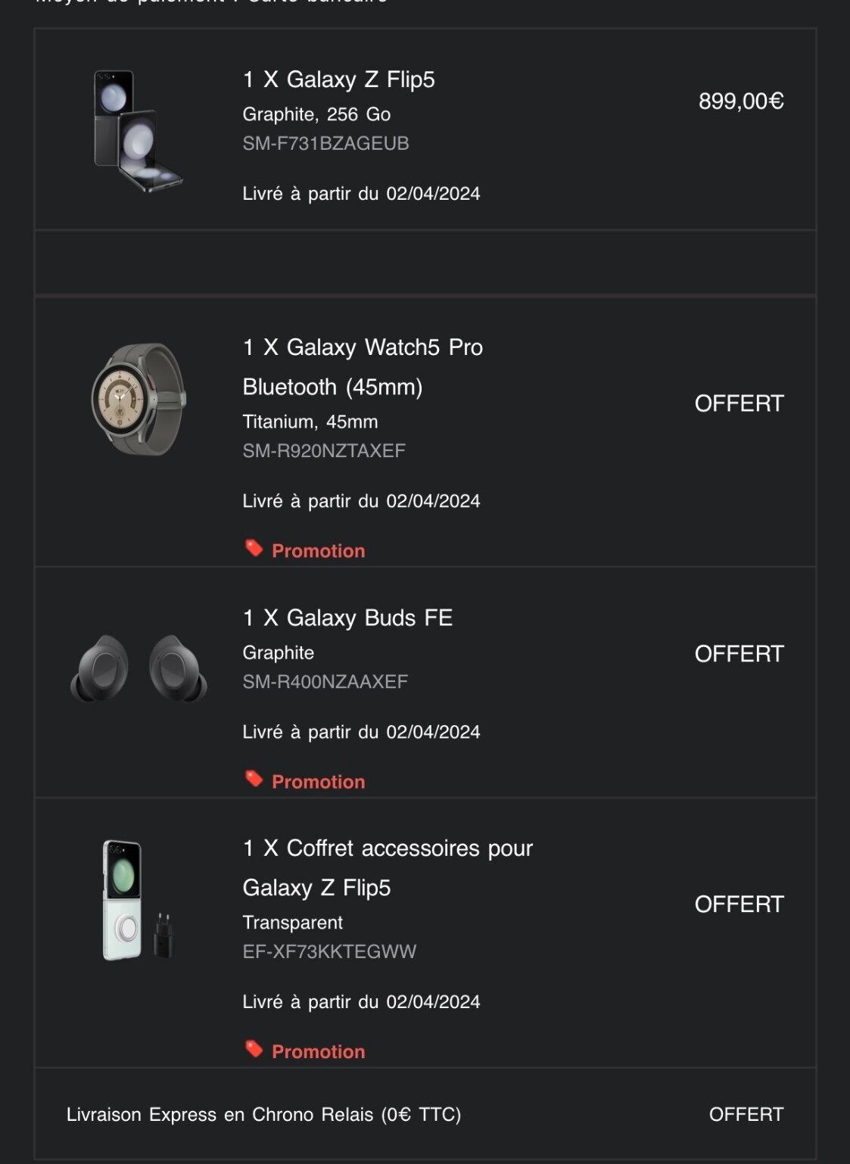850x1164 pixels.
Task: Open the Galaxy Watch5 Pro Bluetooth title
Action: tap(363, 367)
